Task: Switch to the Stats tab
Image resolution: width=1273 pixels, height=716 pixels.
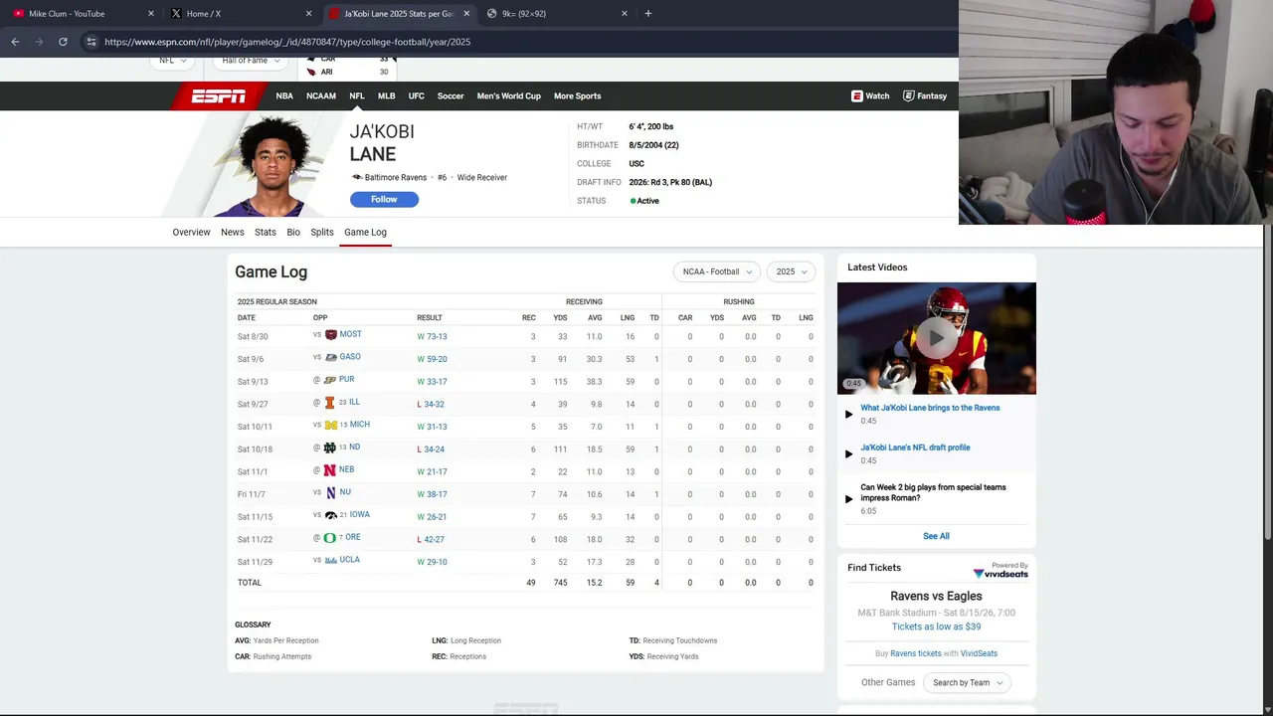Action: [x=266, y=232]
